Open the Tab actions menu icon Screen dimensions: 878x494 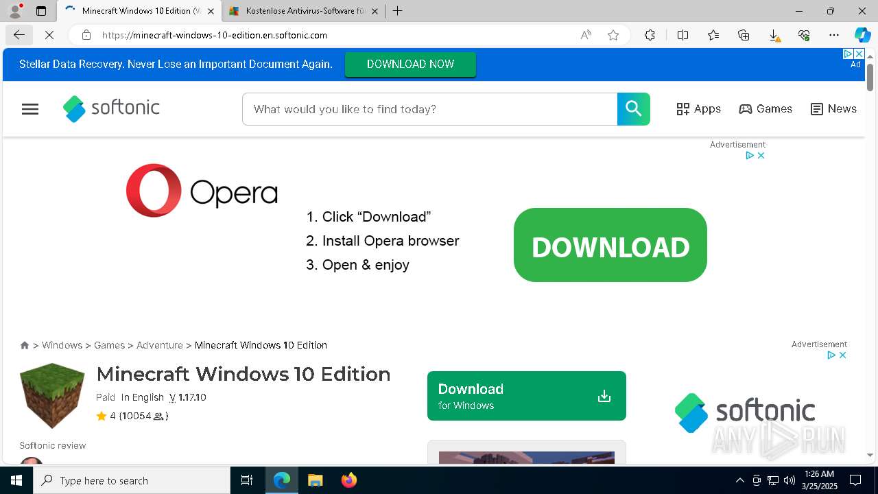point(41,11)
